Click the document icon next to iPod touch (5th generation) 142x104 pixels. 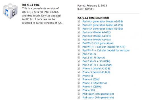pyautogui.click(x=79, y=94)
